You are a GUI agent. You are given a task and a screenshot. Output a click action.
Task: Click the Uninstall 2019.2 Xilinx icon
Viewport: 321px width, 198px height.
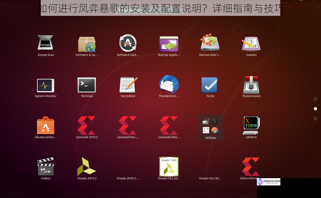[87, 125]
